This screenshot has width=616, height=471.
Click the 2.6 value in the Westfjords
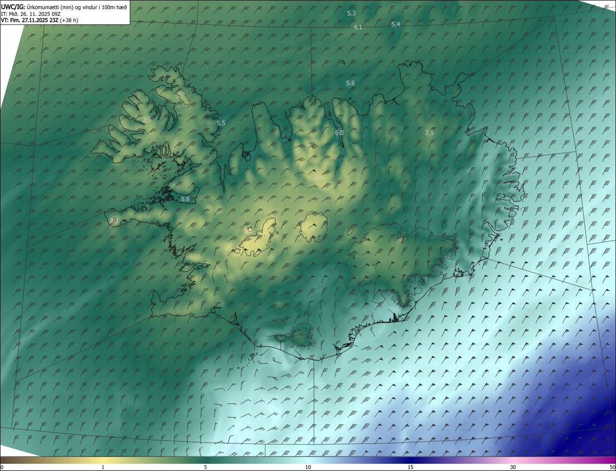pyautogui.click(x=147, y=119)
